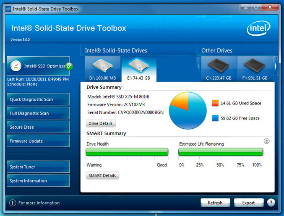
Task: Run the Quick Diagnostic Scan
Action: tap(38, 99)
